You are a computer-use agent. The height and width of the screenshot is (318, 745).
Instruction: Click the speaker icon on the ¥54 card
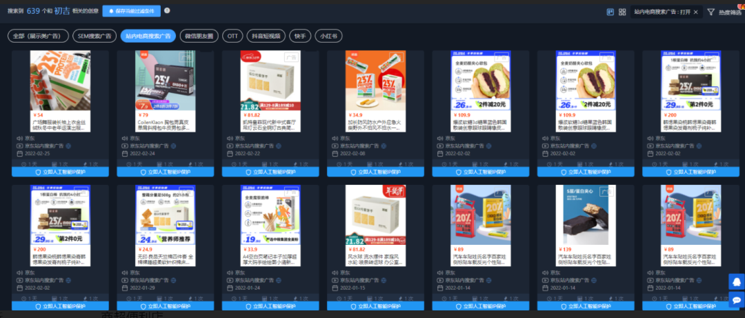pyautogui.click(x=19, y=139)
